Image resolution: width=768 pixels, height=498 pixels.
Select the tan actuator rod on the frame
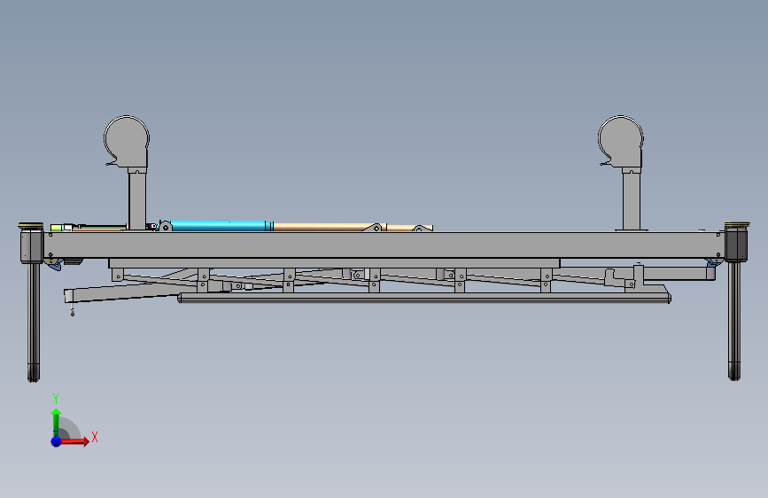[x=328, y=227]
